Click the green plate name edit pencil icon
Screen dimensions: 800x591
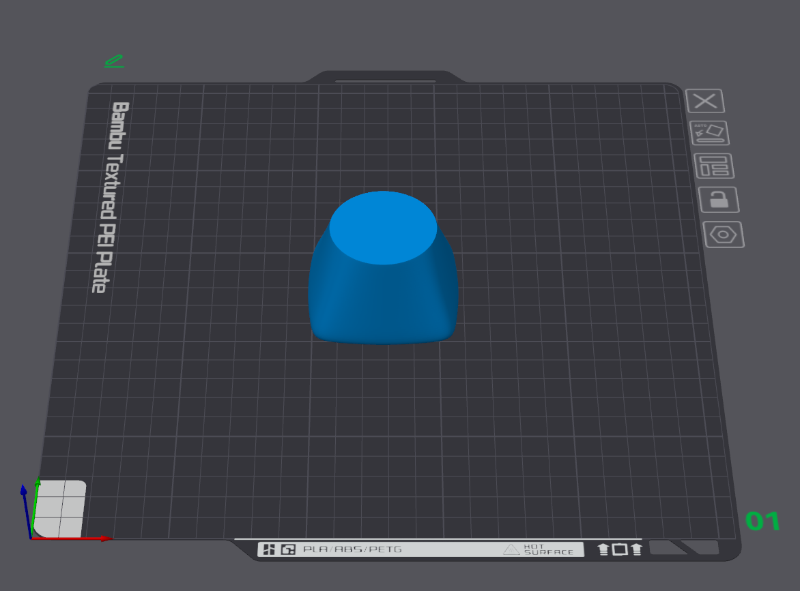click(114, 61)
